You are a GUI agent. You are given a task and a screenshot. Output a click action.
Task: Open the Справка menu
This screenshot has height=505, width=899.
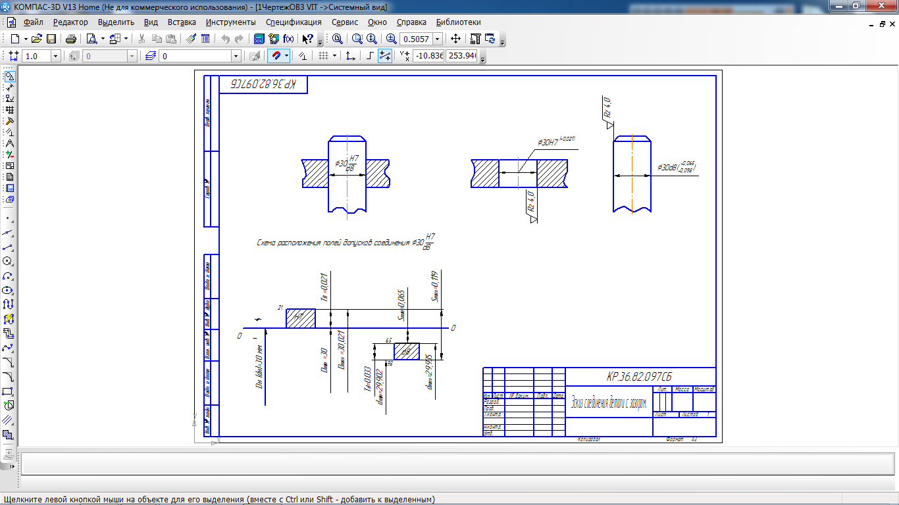pyautogui.click(x=411, y=22)
